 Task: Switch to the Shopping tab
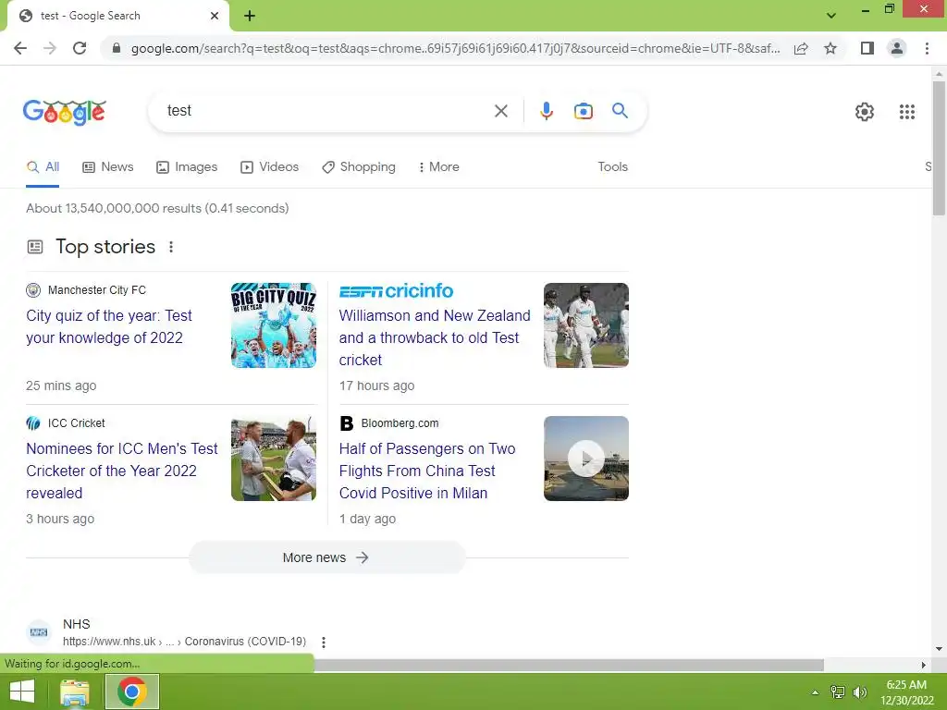[x=359, y=166]
